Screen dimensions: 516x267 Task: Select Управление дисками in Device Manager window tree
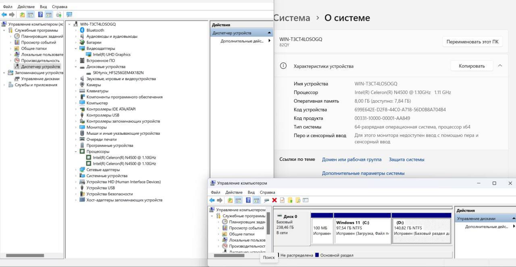[x=40, y=79]
